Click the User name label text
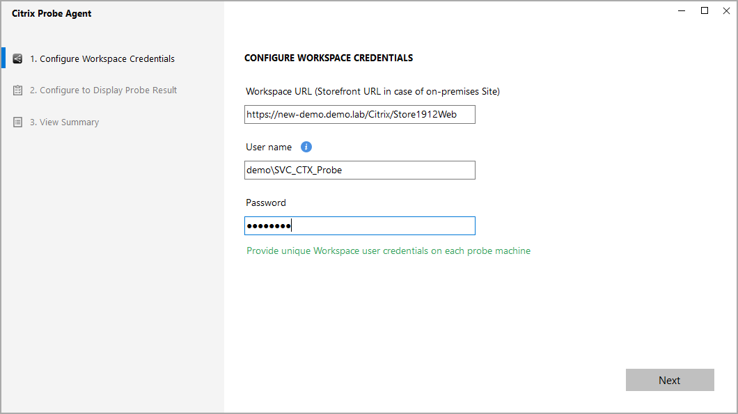The width and height of the screenshot is (738, 414). coord(269,147)
